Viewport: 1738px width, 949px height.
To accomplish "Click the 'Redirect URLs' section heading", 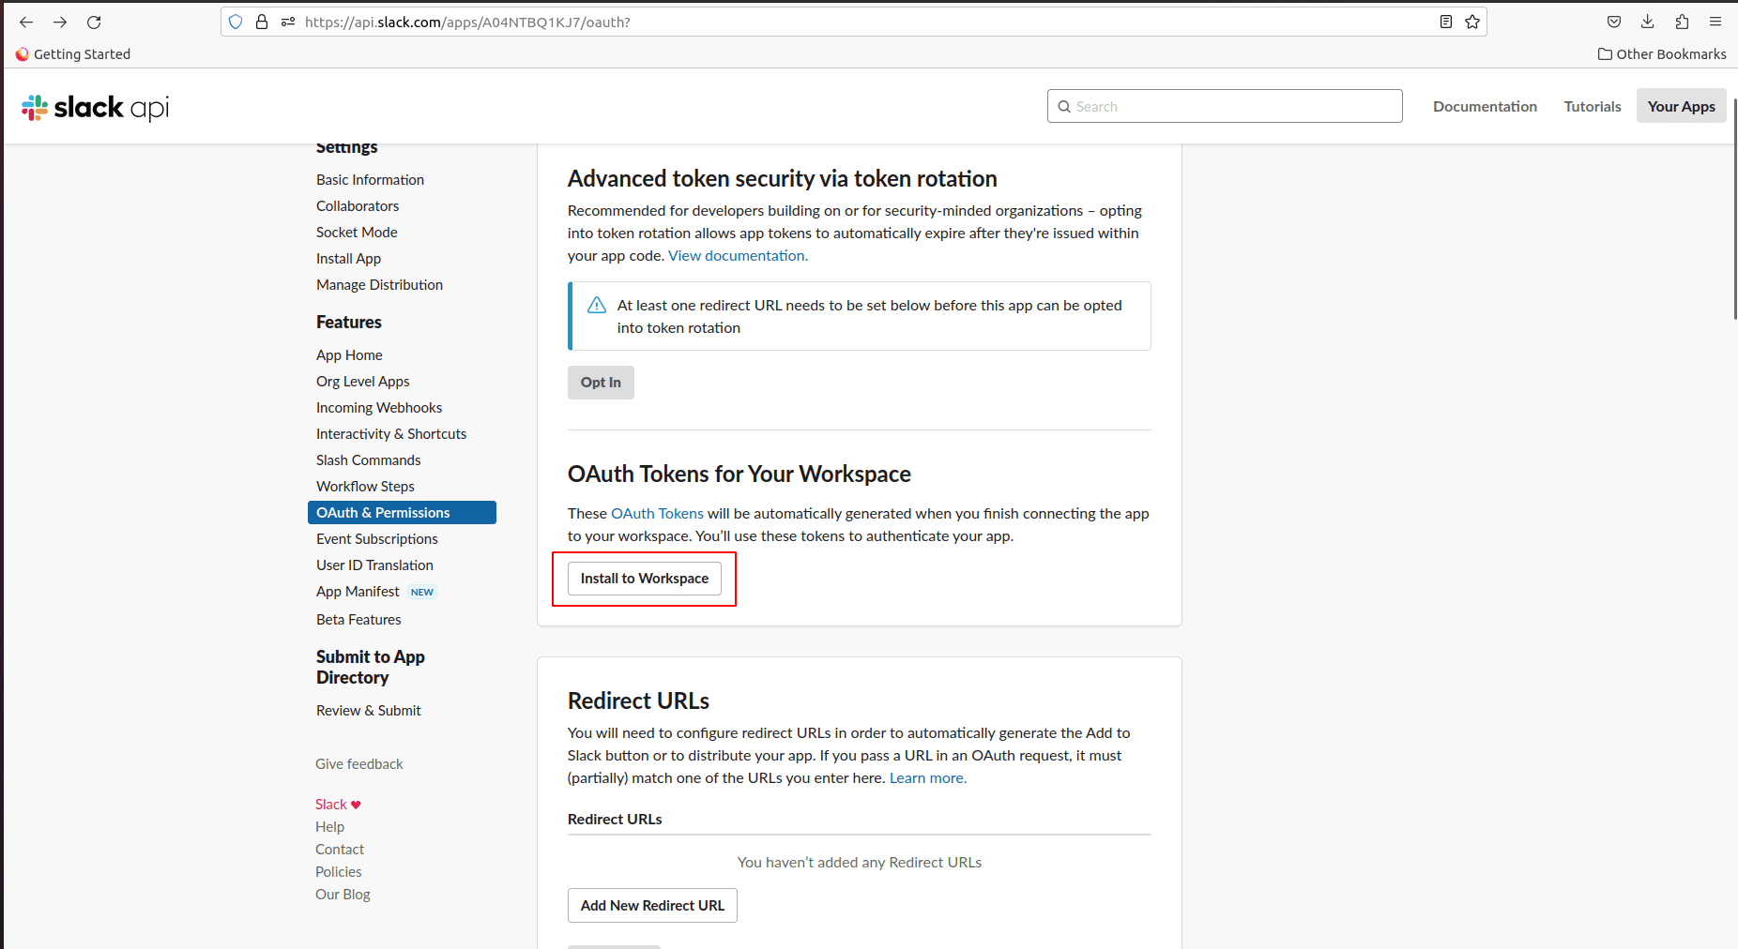I will coord(638,701).
